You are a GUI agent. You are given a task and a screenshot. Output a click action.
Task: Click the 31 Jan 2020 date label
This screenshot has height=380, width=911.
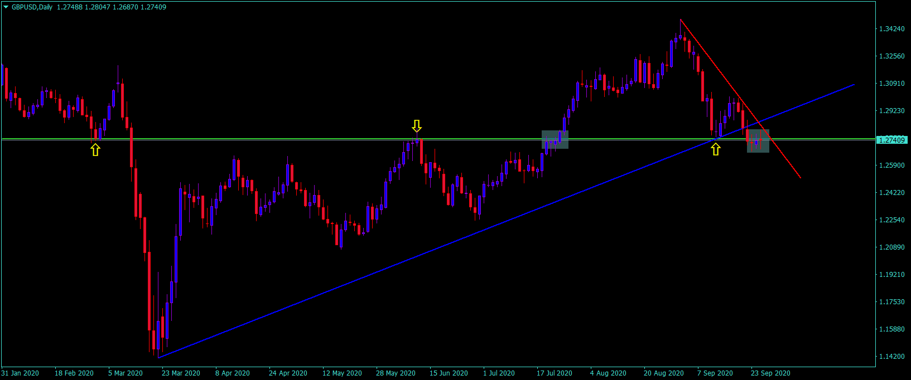pos(20,373)
